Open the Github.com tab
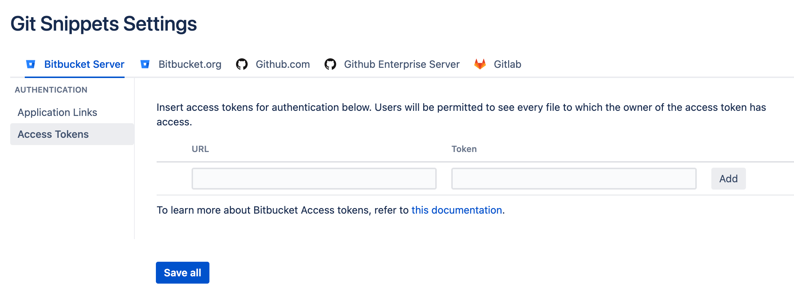 (x=283, y=64)
